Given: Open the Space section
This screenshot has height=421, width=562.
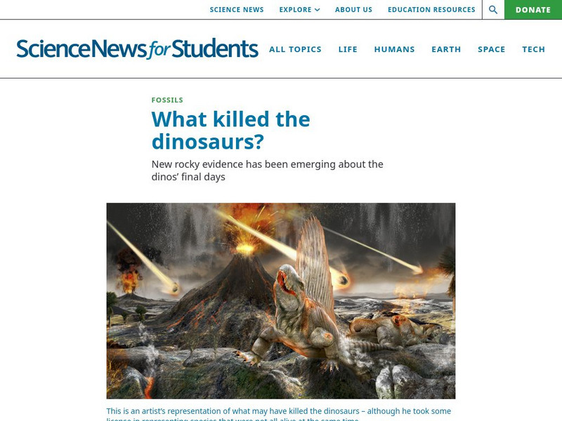Looking at the screenshot, I should tap(491, 49).
